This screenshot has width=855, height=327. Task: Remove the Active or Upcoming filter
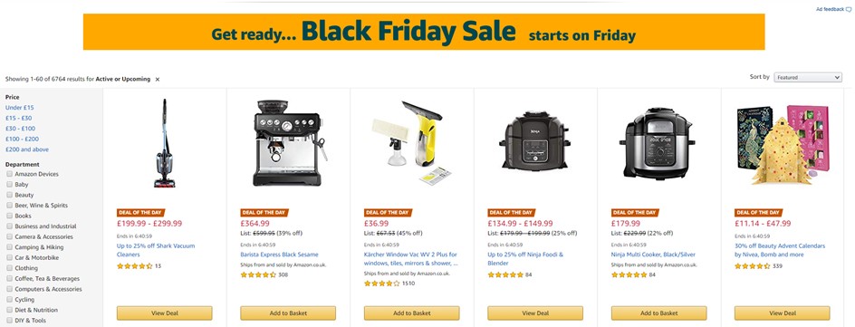click(x=158, y=79)
